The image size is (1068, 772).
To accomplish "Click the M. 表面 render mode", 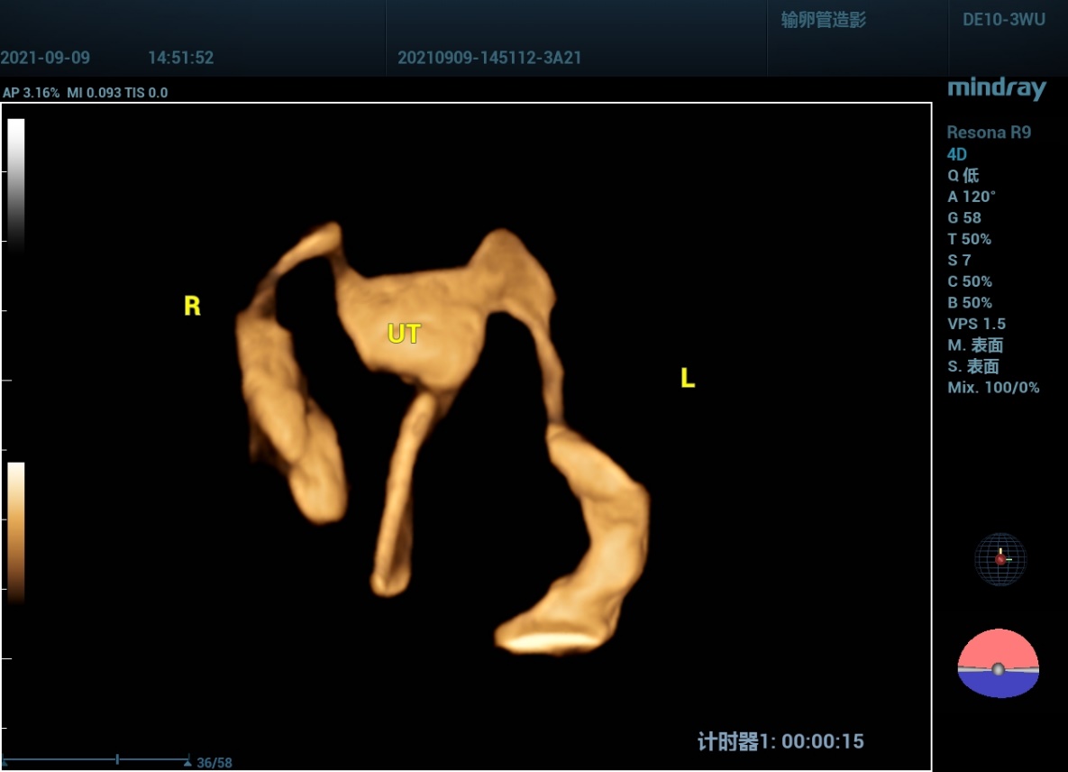I will [x=975, y=345].
